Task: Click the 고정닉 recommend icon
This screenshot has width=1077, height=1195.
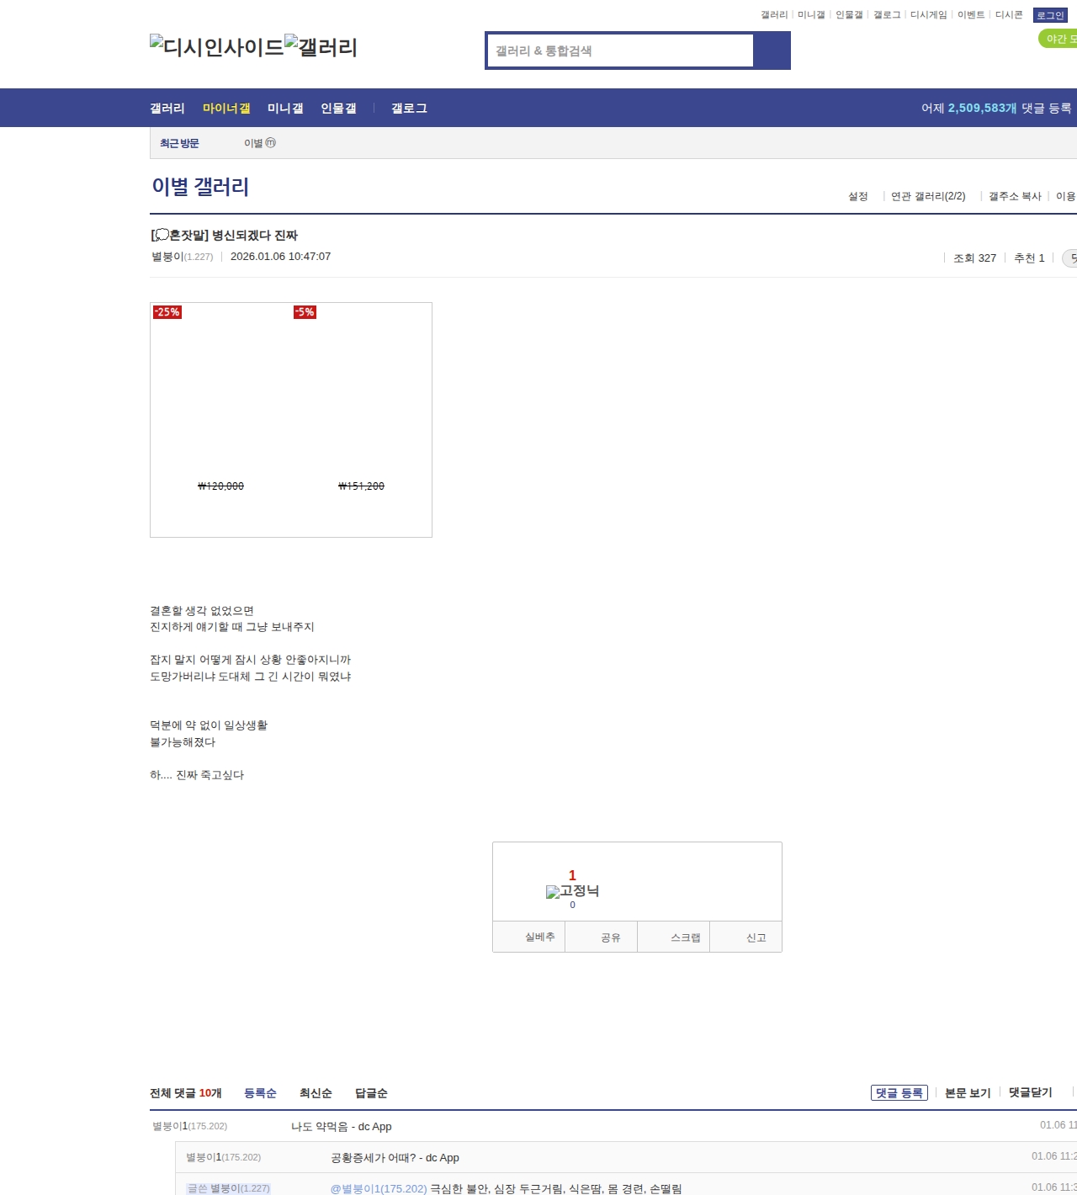Action: 572,891
